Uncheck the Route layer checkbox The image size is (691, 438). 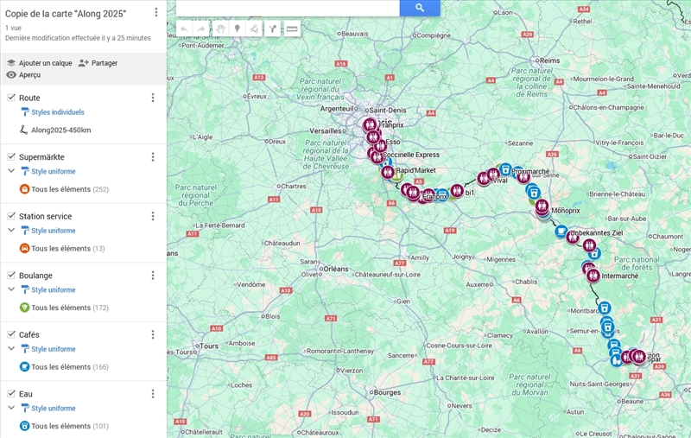point(11,98)
